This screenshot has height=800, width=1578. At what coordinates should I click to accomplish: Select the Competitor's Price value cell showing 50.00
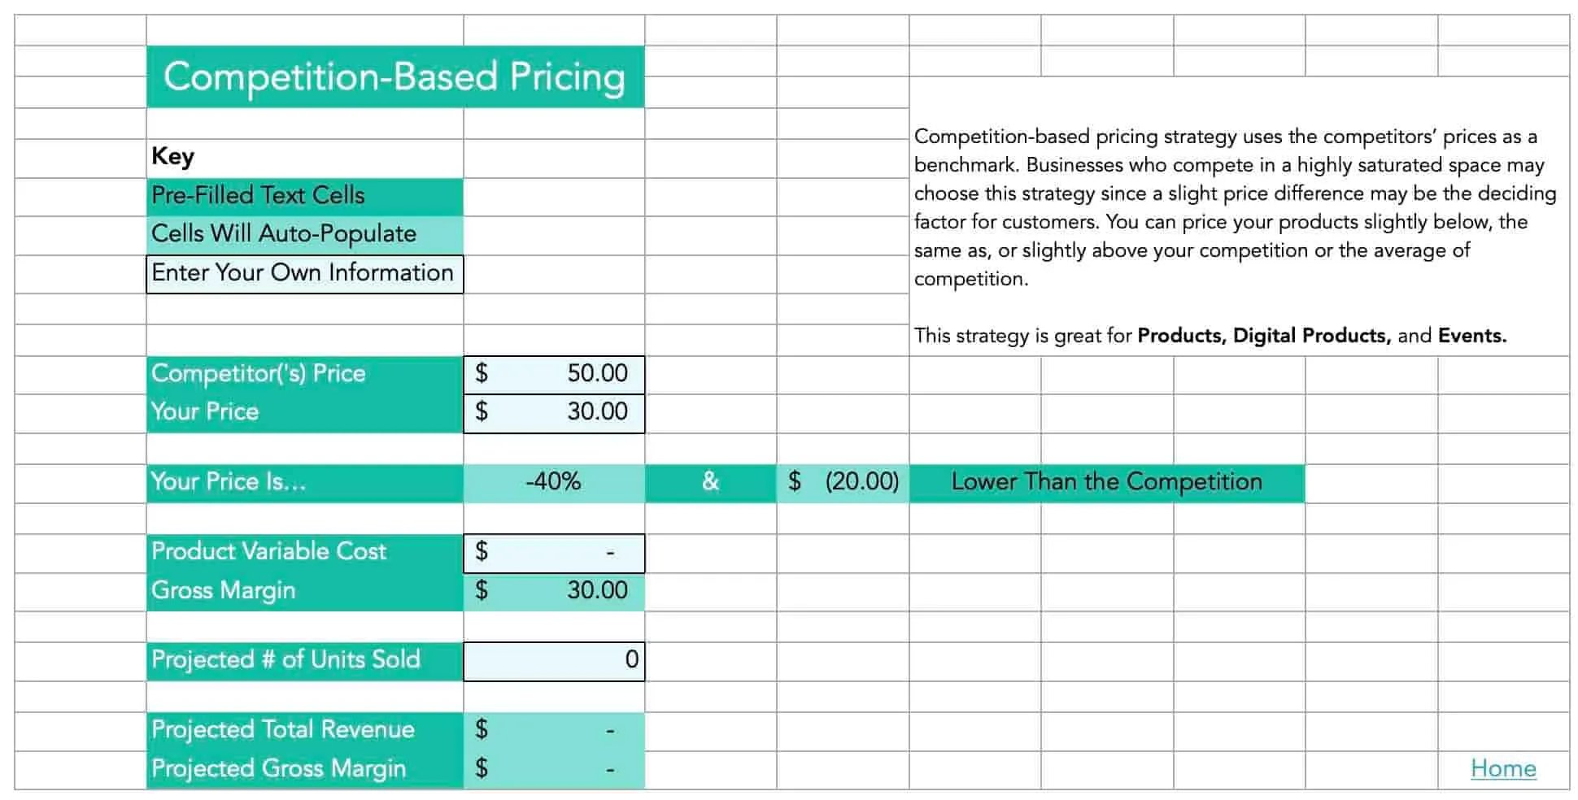point(554,374)
